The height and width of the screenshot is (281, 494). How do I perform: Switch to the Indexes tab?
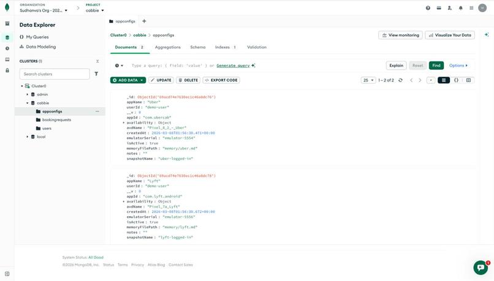click(x=226, y=47)
